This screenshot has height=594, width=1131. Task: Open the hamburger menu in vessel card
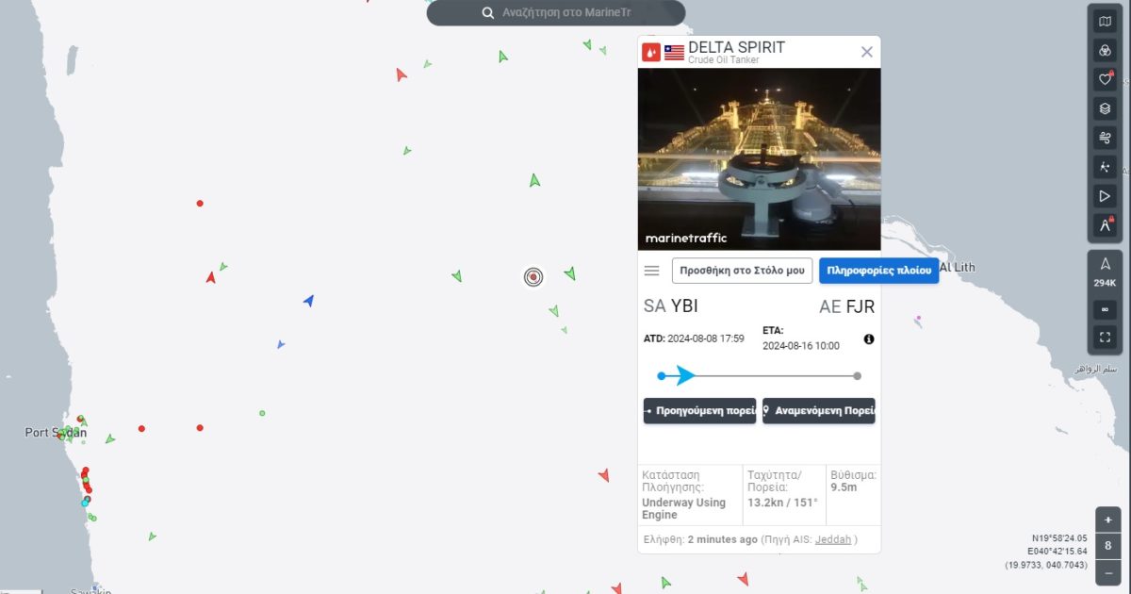coord(651,271)
